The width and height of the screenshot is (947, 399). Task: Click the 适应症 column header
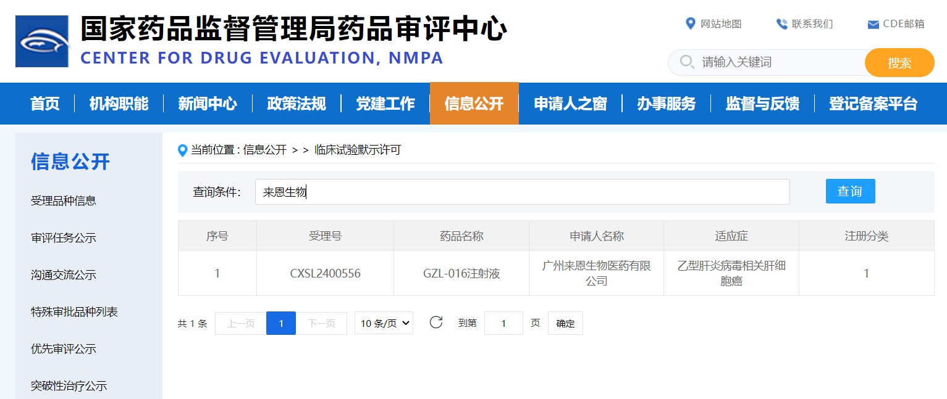coord(731,236)
